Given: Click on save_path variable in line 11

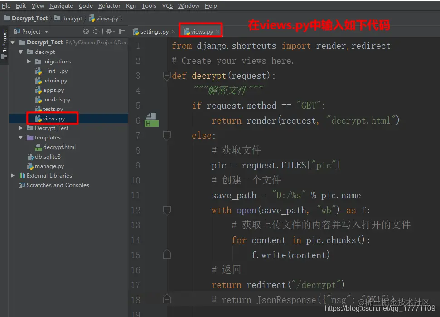Looking at the screenshot, I should pos(234,196).
